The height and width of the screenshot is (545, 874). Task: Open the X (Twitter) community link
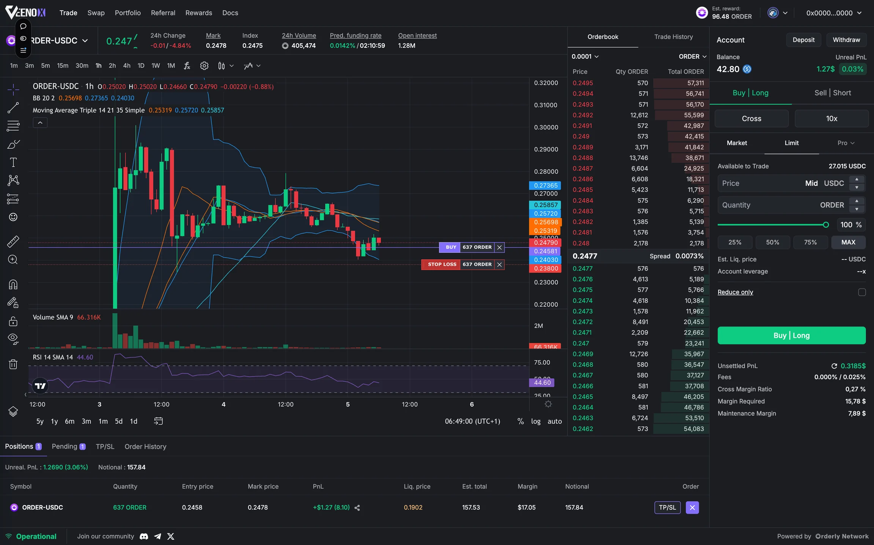(171, 537)
